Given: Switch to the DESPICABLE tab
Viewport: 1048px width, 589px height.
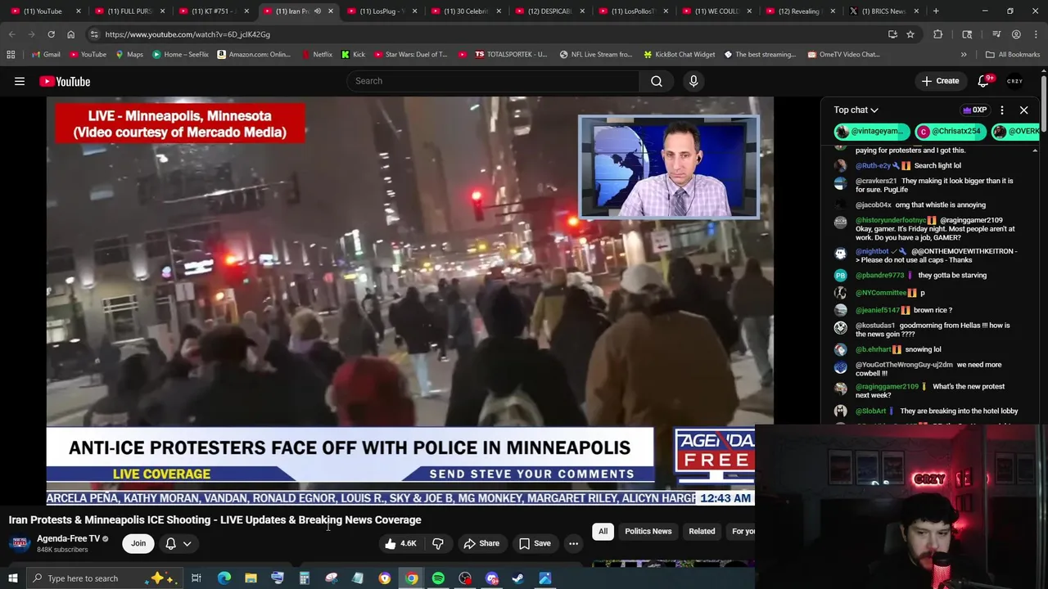Looking at the screenshot, I should click(549, 11).
